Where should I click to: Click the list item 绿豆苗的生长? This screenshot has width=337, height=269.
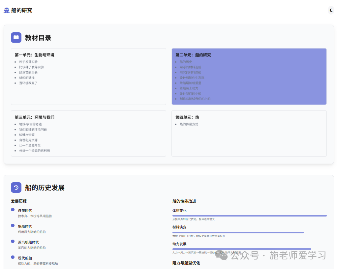(28, 73)
